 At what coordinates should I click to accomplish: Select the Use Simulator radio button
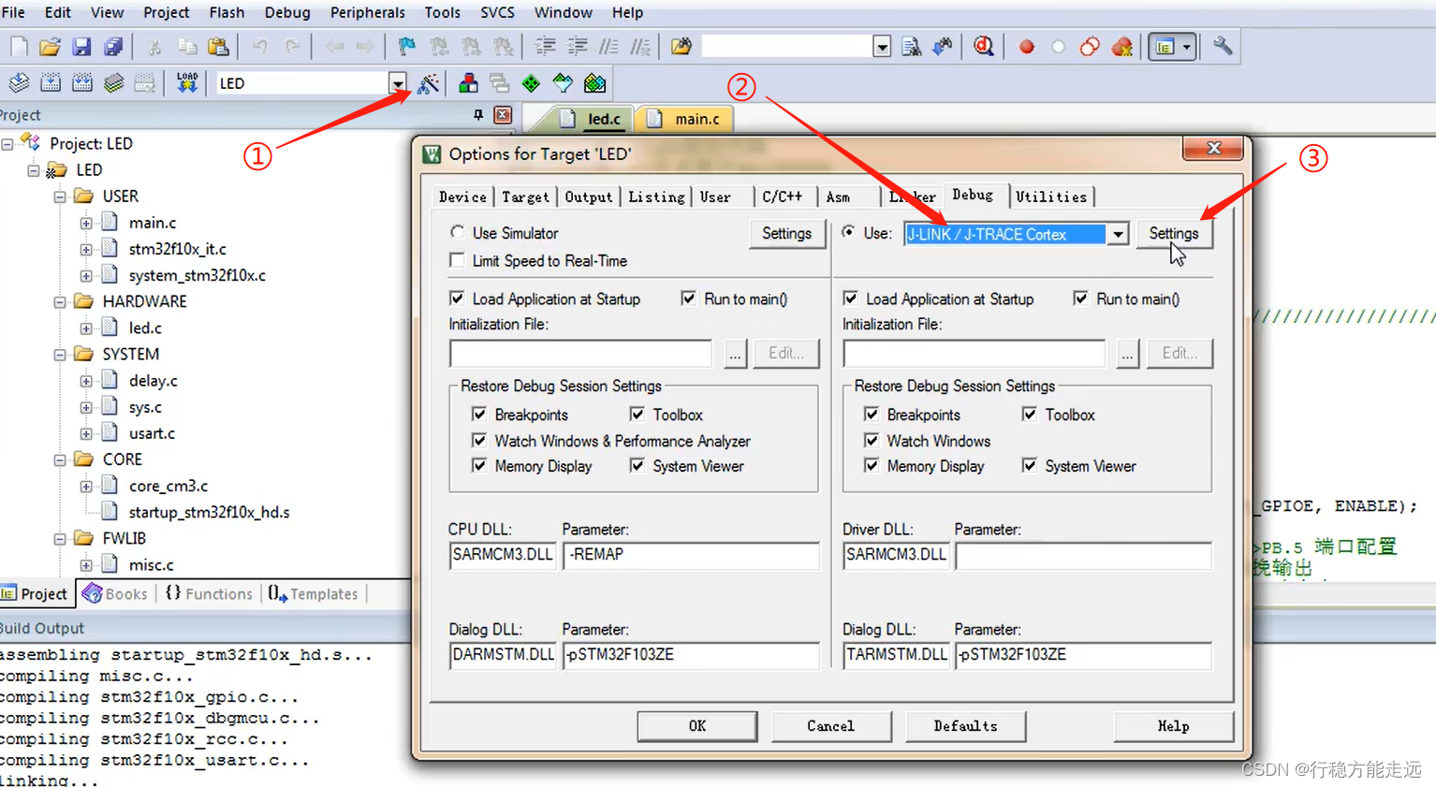(x=457, y=232)
